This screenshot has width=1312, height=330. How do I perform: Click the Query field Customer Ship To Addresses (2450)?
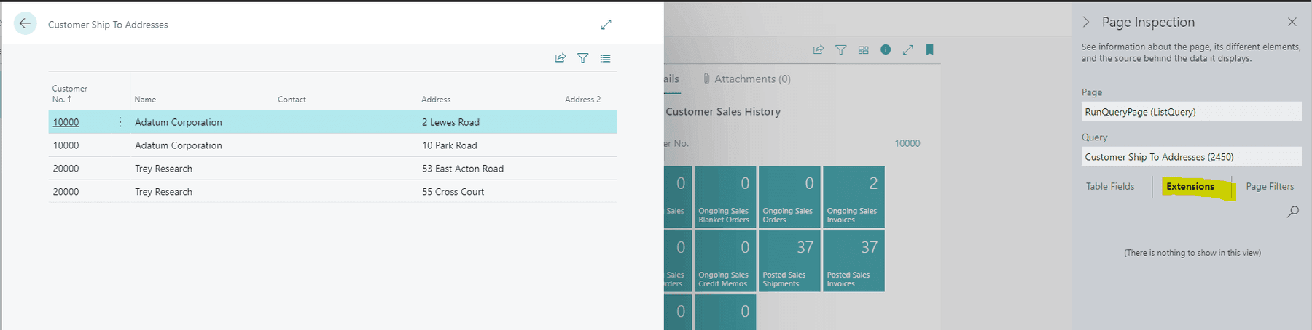click(1191, 156)
